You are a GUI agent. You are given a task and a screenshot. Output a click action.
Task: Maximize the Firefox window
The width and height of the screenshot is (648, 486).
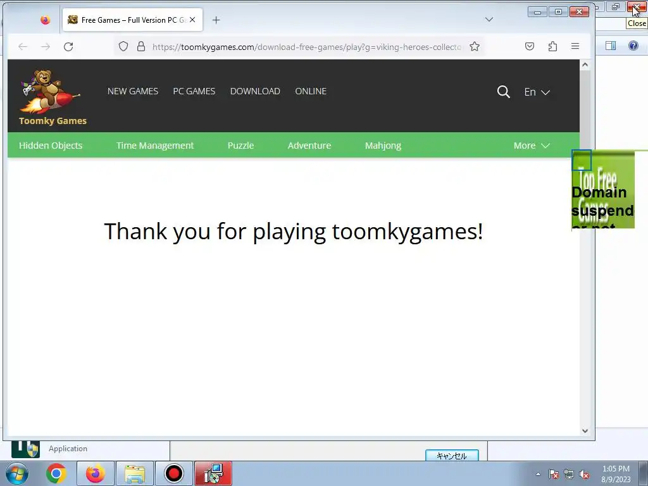pyautogui.click(x=558, y=12)
